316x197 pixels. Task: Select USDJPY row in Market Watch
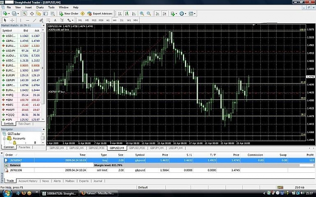tap(21, 50)
